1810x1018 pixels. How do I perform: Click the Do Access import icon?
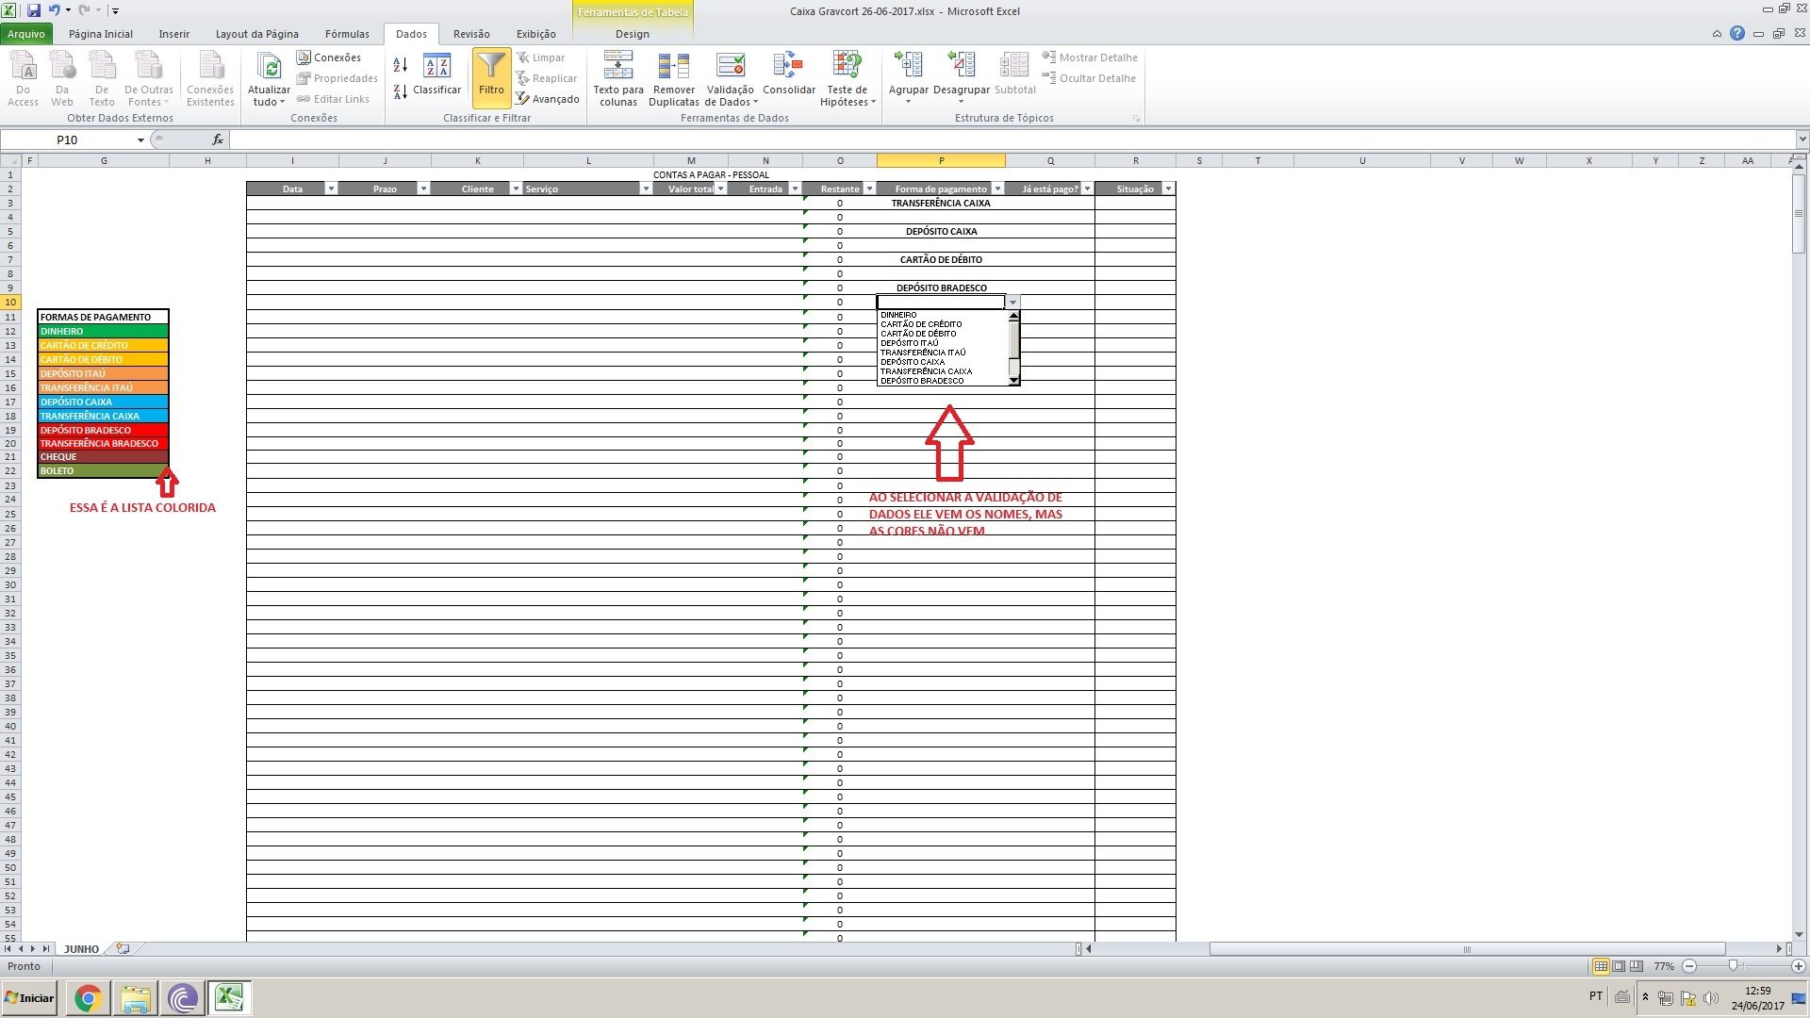pyautogui.click(x=23, y=79)
